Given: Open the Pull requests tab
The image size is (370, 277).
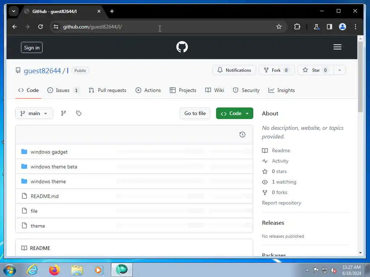Looking at the screenshot, I should [107, 90].
